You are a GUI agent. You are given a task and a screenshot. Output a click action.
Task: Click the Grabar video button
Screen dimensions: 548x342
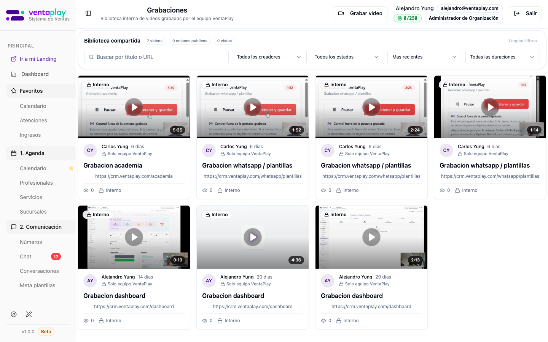360,13
